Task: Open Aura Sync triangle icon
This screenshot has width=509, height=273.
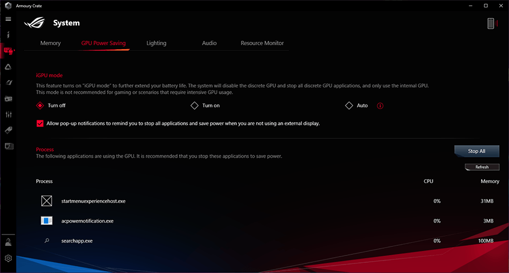Action: [x=8, y=67]
